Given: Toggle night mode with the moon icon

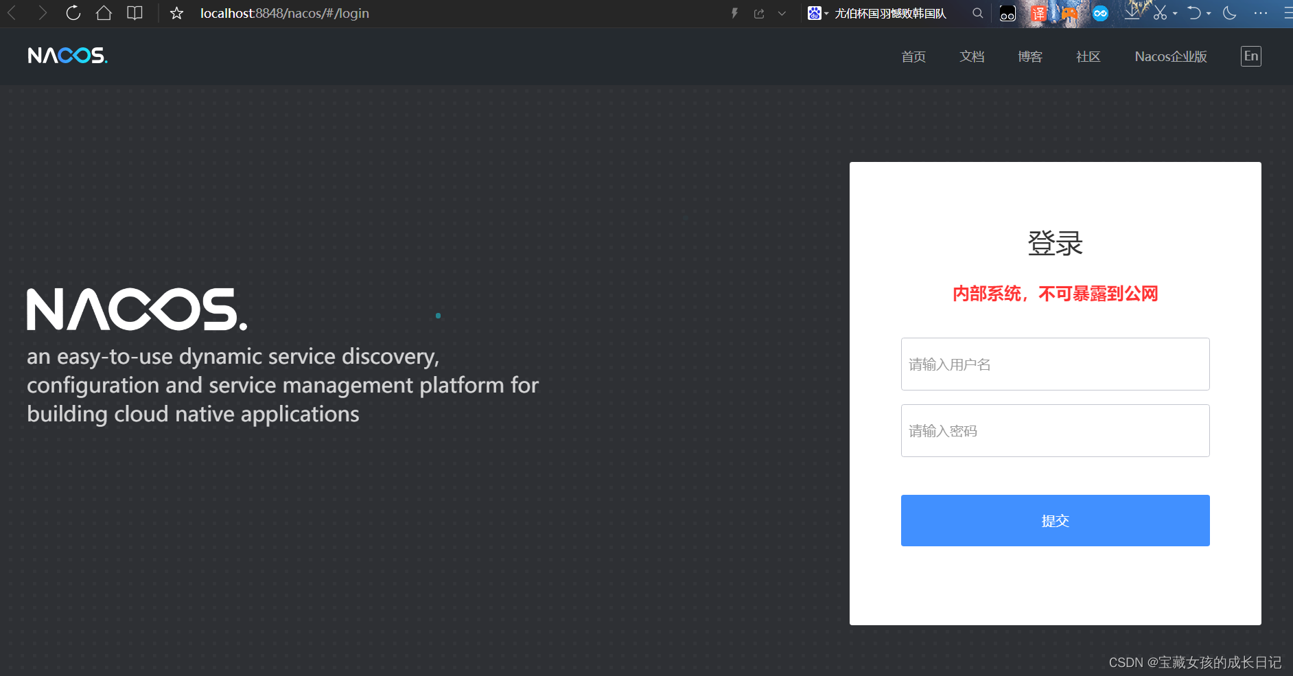Looking at the screenshot, I should click(x=1230, y=13).
